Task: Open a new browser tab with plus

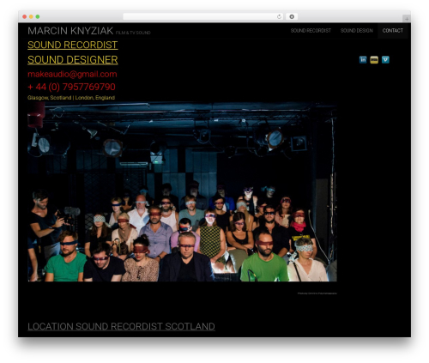Action: click(407, 19)
